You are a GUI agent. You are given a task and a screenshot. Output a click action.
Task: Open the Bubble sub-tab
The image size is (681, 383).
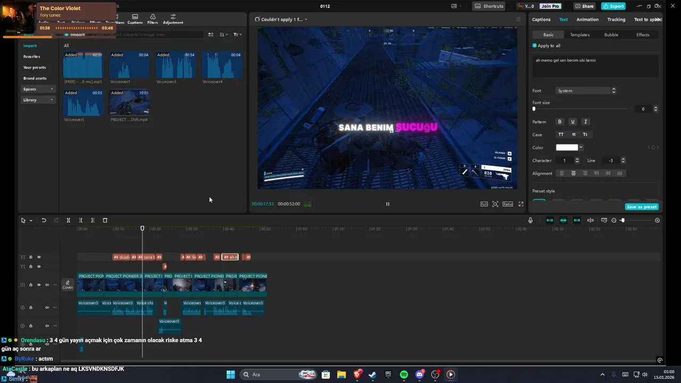click(611, 35)
